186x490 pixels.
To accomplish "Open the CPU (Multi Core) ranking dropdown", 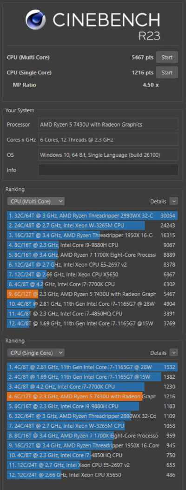I will pyautogui.click(x=36, y=201).
